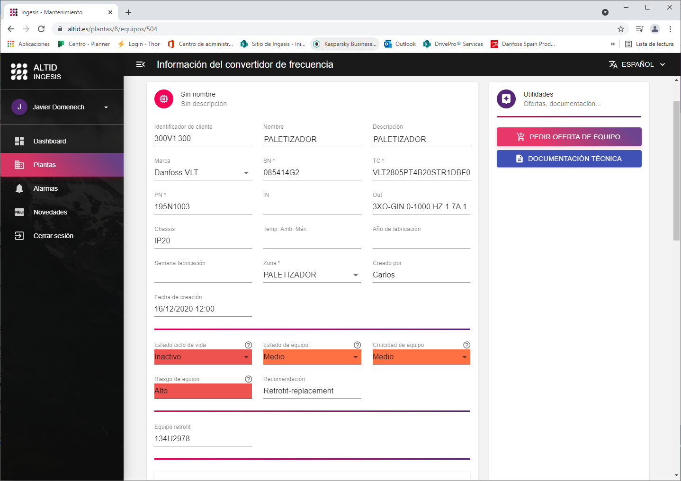
Task: Go to Dashboard in the sidebar
Action: [49, 141]
